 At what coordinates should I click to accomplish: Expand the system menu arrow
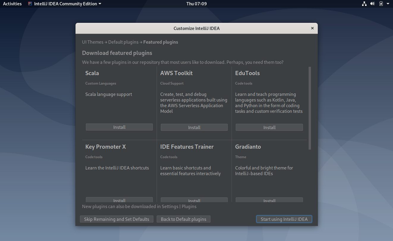[388, 4]
